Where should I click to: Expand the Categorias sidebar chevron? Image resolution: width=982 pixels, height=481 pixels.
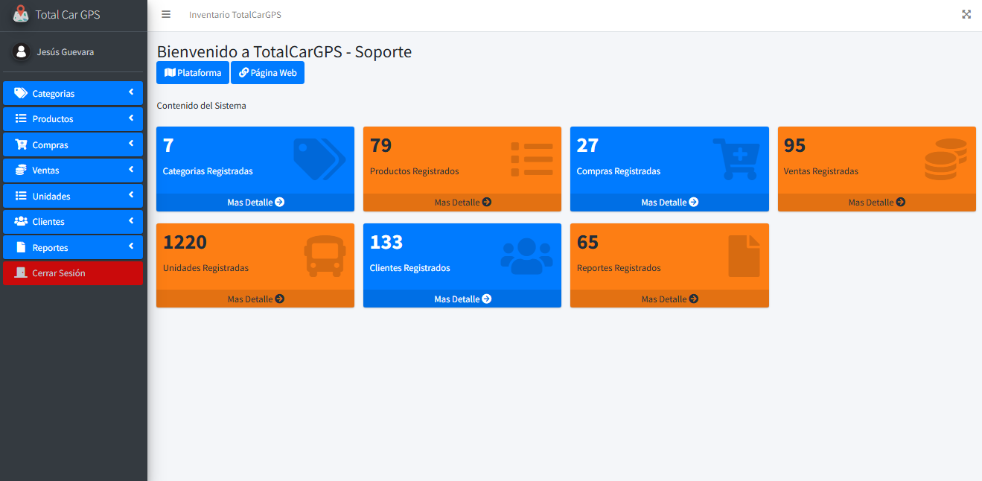[131, 92]
